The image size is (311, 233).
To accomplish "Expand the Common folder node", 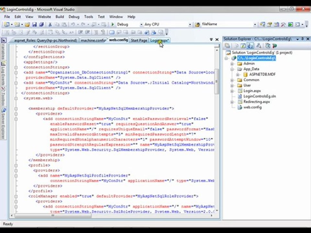I will [232, 80].
